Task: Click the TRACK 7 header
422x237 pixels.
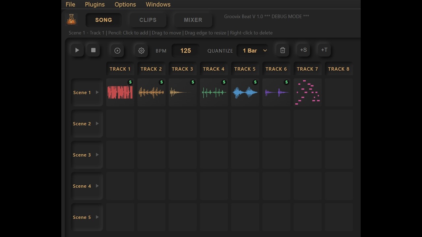Action: pos(308,69)
